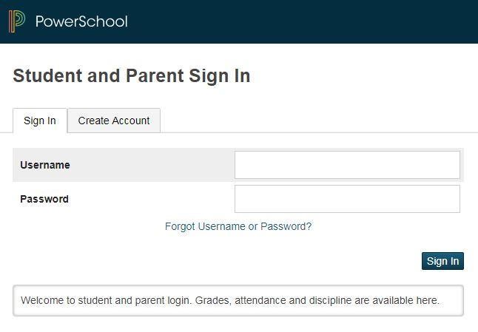Open the Create Account tab
This screenshot has height=332, width=478.
pos(114,121)
